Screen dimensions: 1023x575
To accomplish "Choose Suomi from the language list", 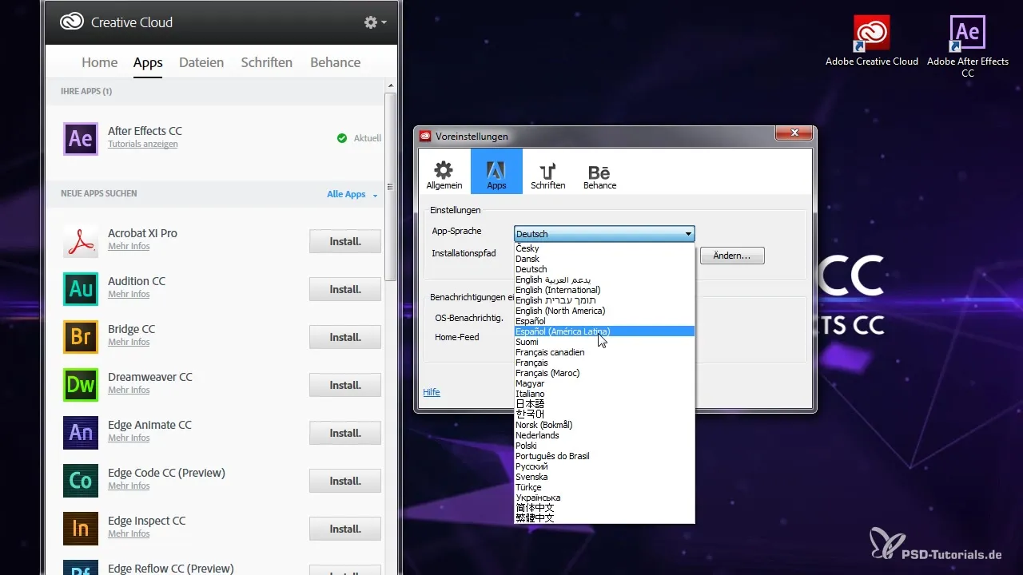I will tap(604, 342).
